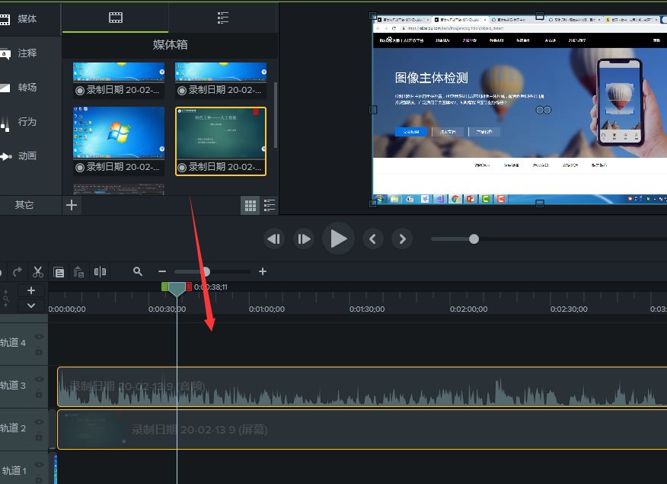Click the Split clip icon

pyautogui.click(x=100, y=271)
